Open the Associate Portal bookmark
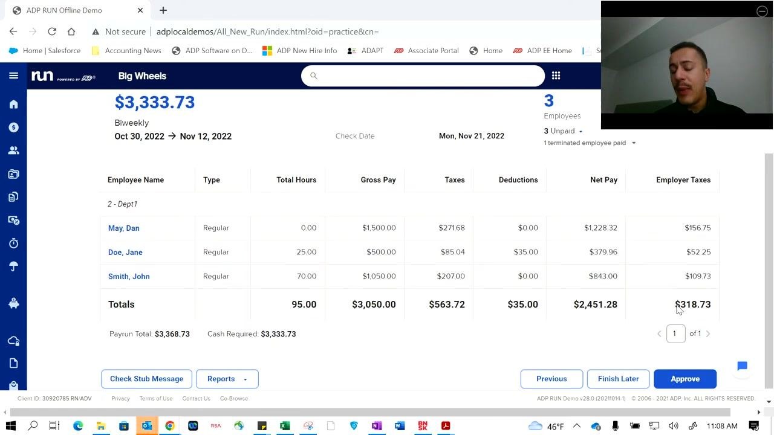This screenshot has height=435, width=774. click(x=426, y=51)
